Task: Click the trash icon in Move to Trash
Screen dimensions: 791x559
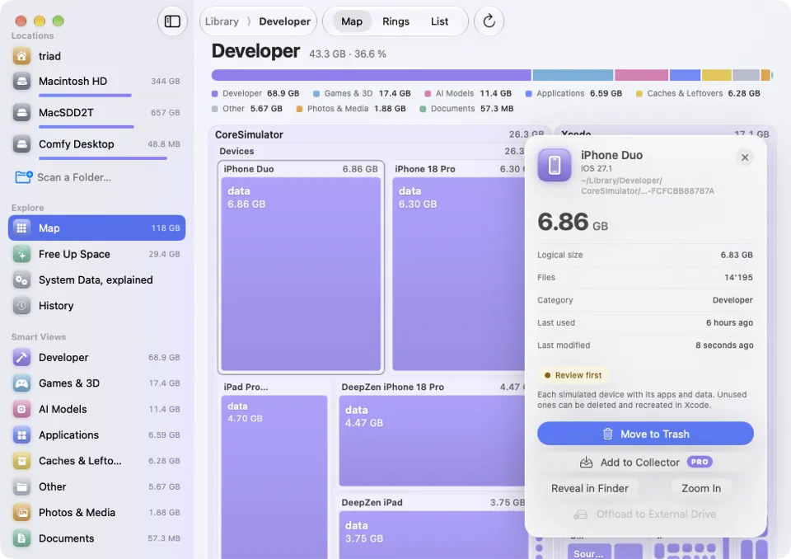Action: [608, 434]
